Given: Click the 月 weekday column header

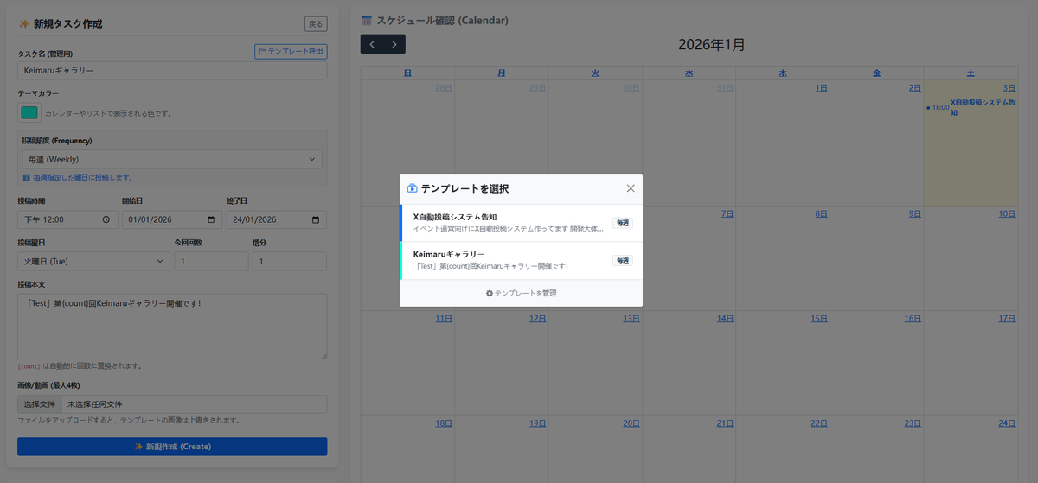Looking at the screenshot, I should [502, 73].
